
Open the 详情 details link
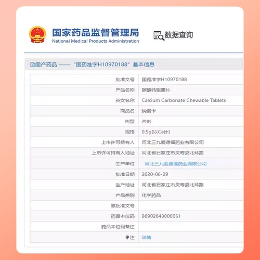coord(147,237)
